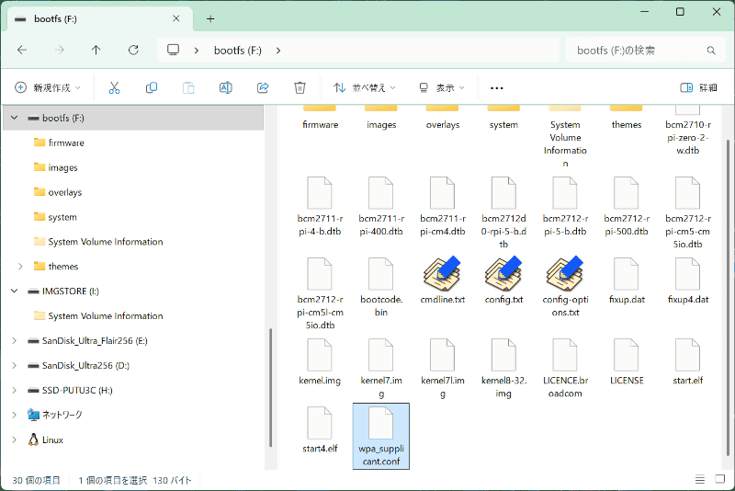
Task: Click bootfs (F:) breadcrumb in address bar
Action: [238, 51]
